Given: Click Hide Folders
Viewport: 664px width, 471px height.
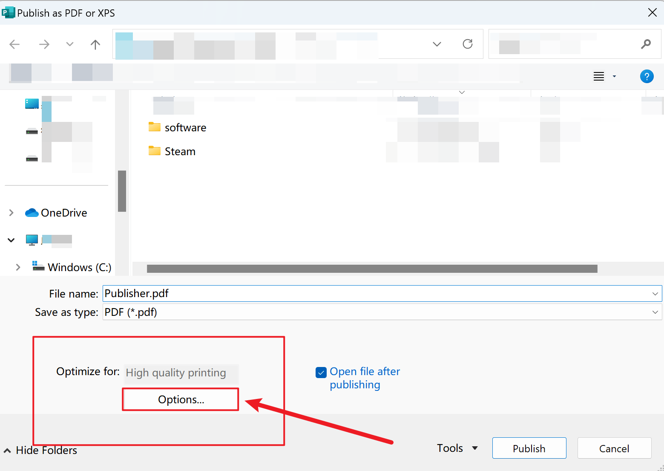Looking at the screenshot, I should click(41, 450).
